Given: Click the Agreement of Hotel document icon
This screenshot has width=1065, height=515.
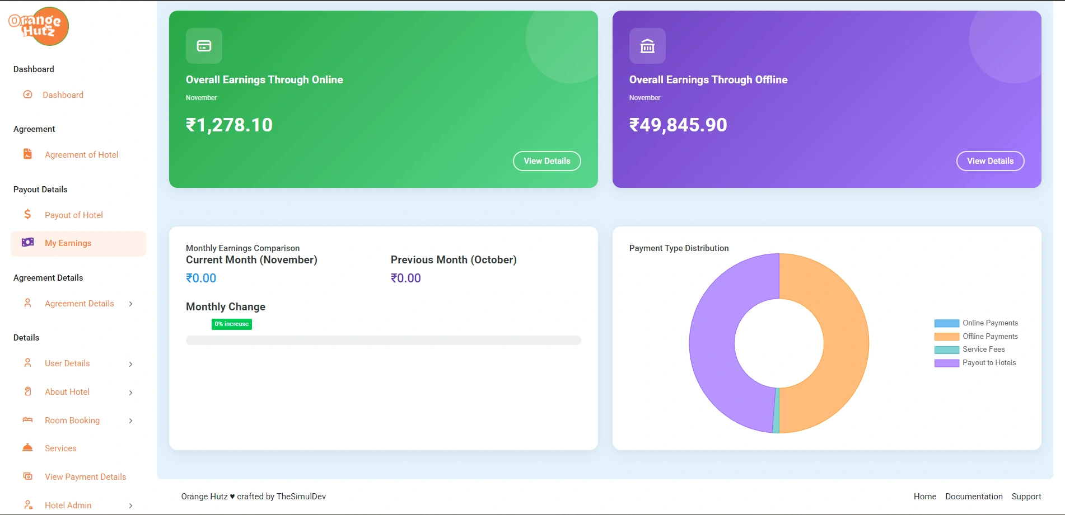Looking at the screenshot, I should pyautogui.click(x=27, y=154).
